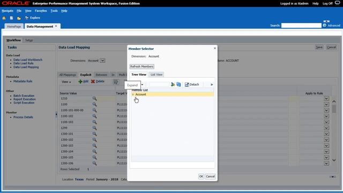Open the Data Load Rule link

(x=24, y=63)
